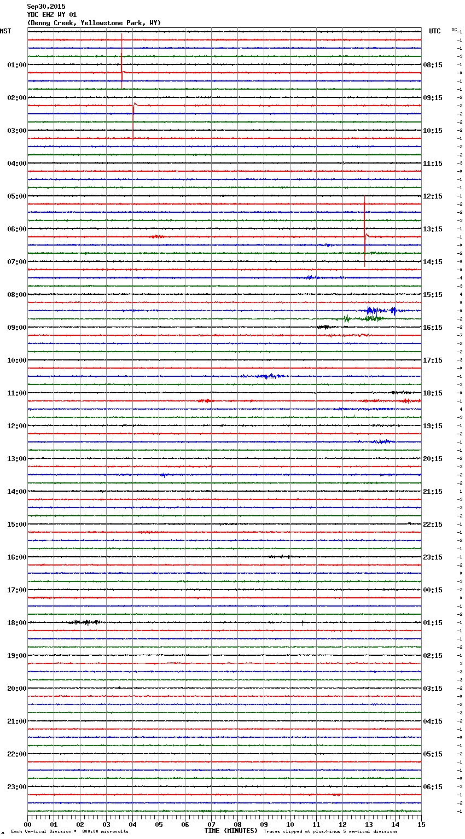465x839 pixels.
Task: Select the station code YDC EHZ WY 01
Action: pos(52,15)
